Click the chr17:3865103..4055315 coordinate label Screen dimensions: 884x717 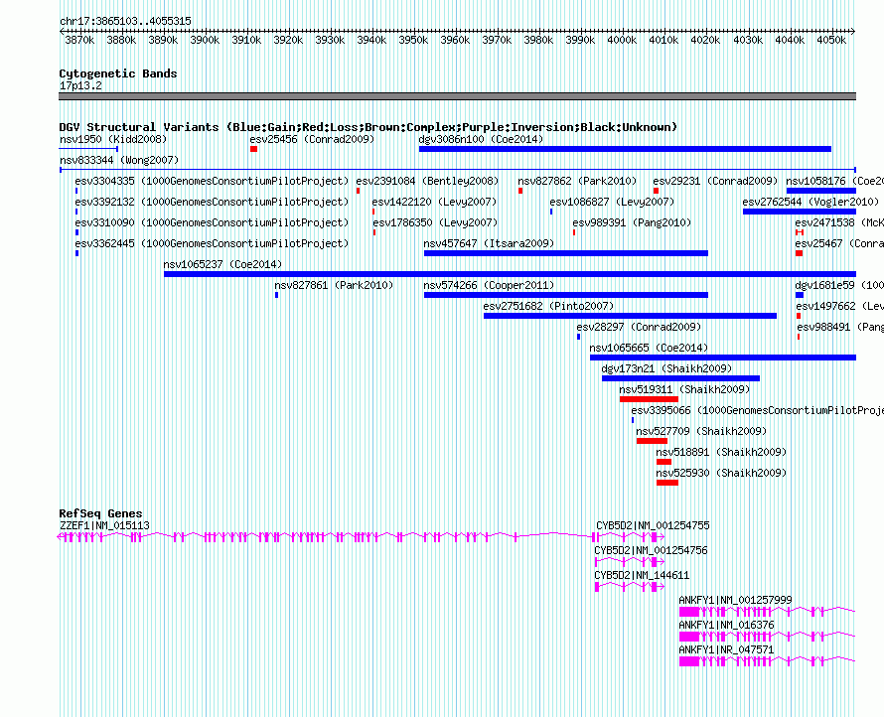125,21
